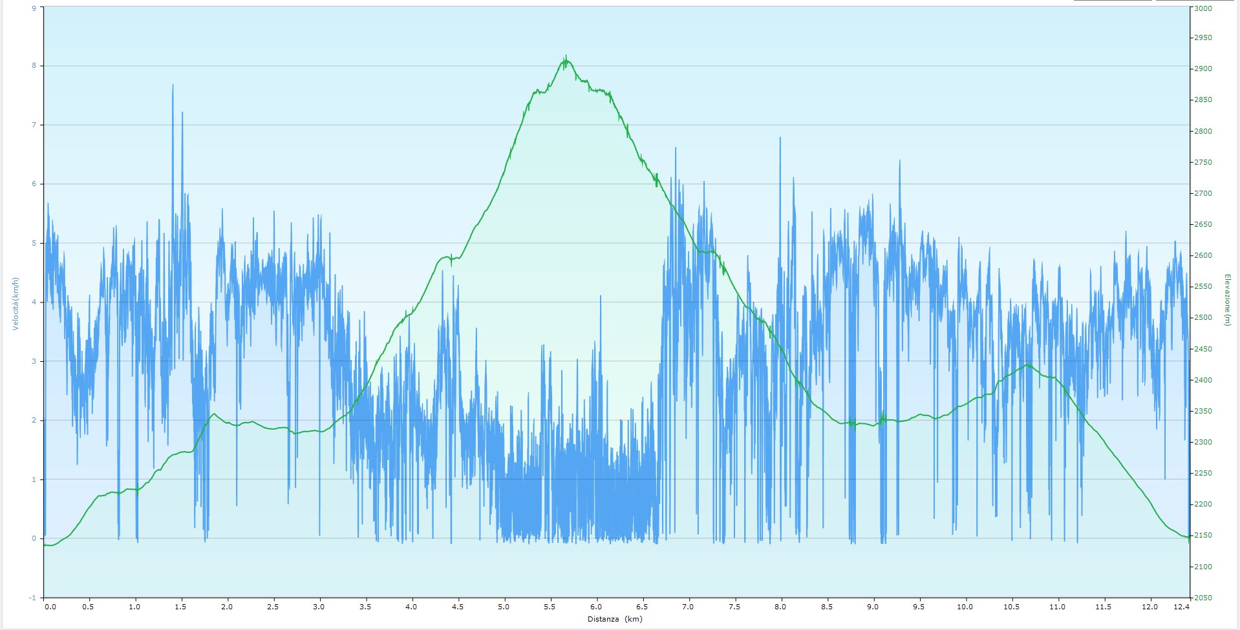Click the Velocità (km/h) axis title
The image size is (1240, 630).
(15, 304)
